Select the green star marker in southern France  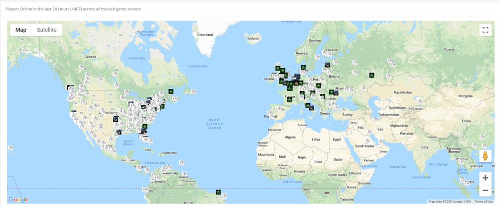tap(288, 100)
